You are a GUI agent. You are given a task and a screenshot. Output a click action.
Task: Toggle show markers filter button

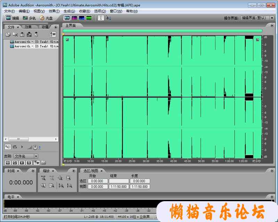pyautogui.click(x=36, y=163)
